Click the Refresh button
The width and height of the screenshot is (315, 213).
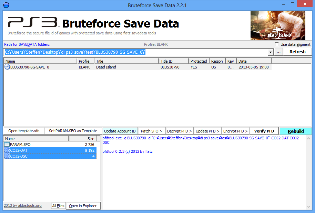pyautogui.click(x=297, y=52)
